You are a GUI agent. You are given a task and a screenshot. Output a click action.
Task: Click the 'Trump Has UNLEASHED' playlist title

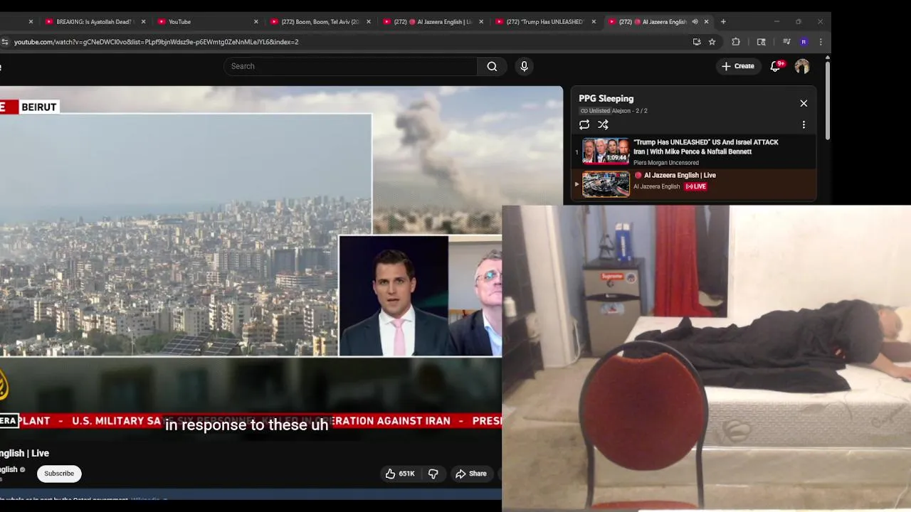(705, 146)
